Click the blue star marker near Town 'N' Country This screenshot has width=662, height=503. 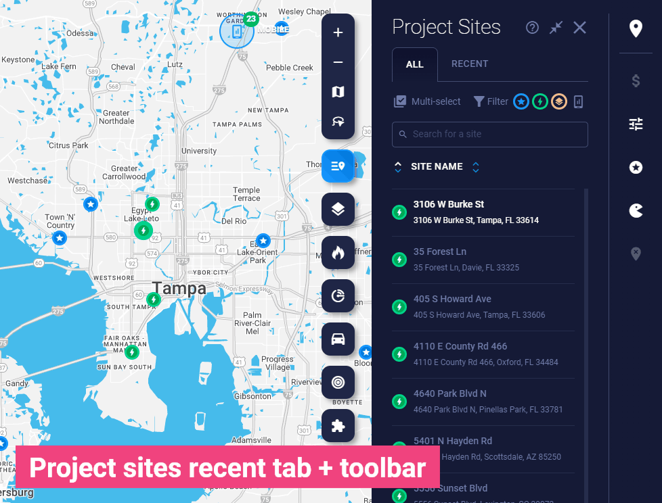(x=60, y=238)
